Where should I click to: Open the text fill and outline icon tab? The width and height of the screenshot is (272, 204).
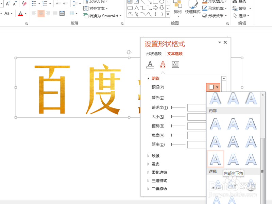click(150, 65)
